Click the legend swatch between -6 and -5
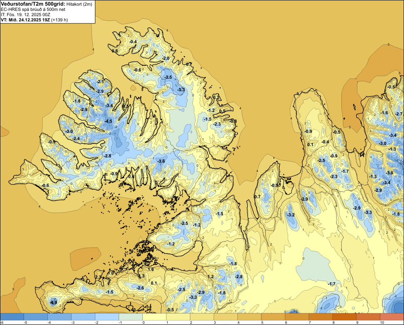 pyautogui.click(x=12, y=317)
